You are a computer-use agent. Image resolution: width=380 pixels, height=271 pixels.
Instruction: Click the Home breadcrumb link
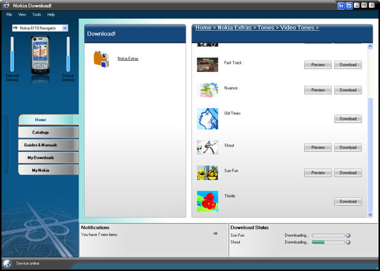coord(204,27)
